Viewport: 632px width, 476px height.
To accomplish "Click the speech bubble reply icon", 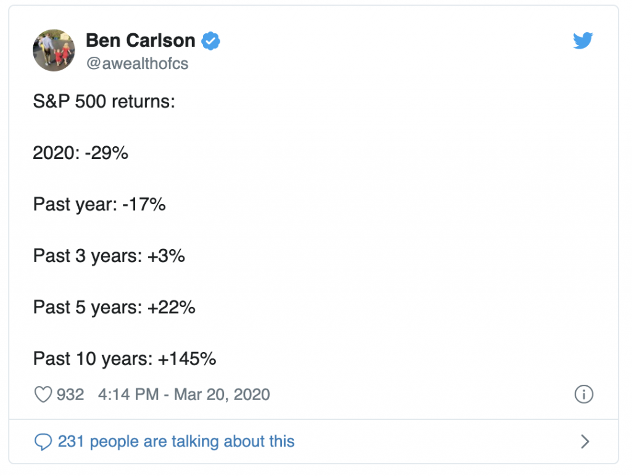I will pos(43,441).
